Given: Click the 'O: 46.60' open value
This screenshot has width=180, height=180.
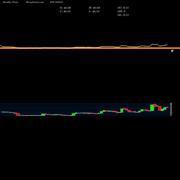Looking at the screenshot, I should (66, 8).
